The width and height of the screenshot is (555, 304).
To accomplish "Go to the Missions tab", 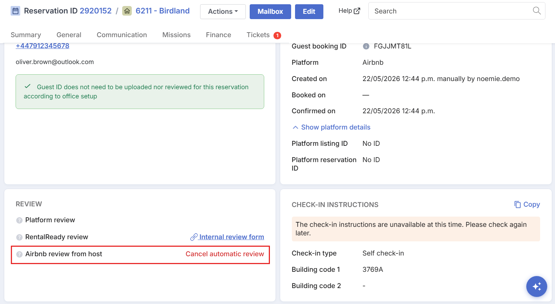I will 176,35.
